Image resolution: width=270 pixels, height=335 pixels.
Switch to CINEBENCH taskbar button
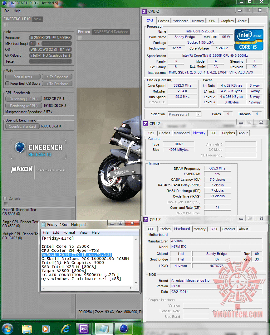pyautogui.click(x=123, y=329)
